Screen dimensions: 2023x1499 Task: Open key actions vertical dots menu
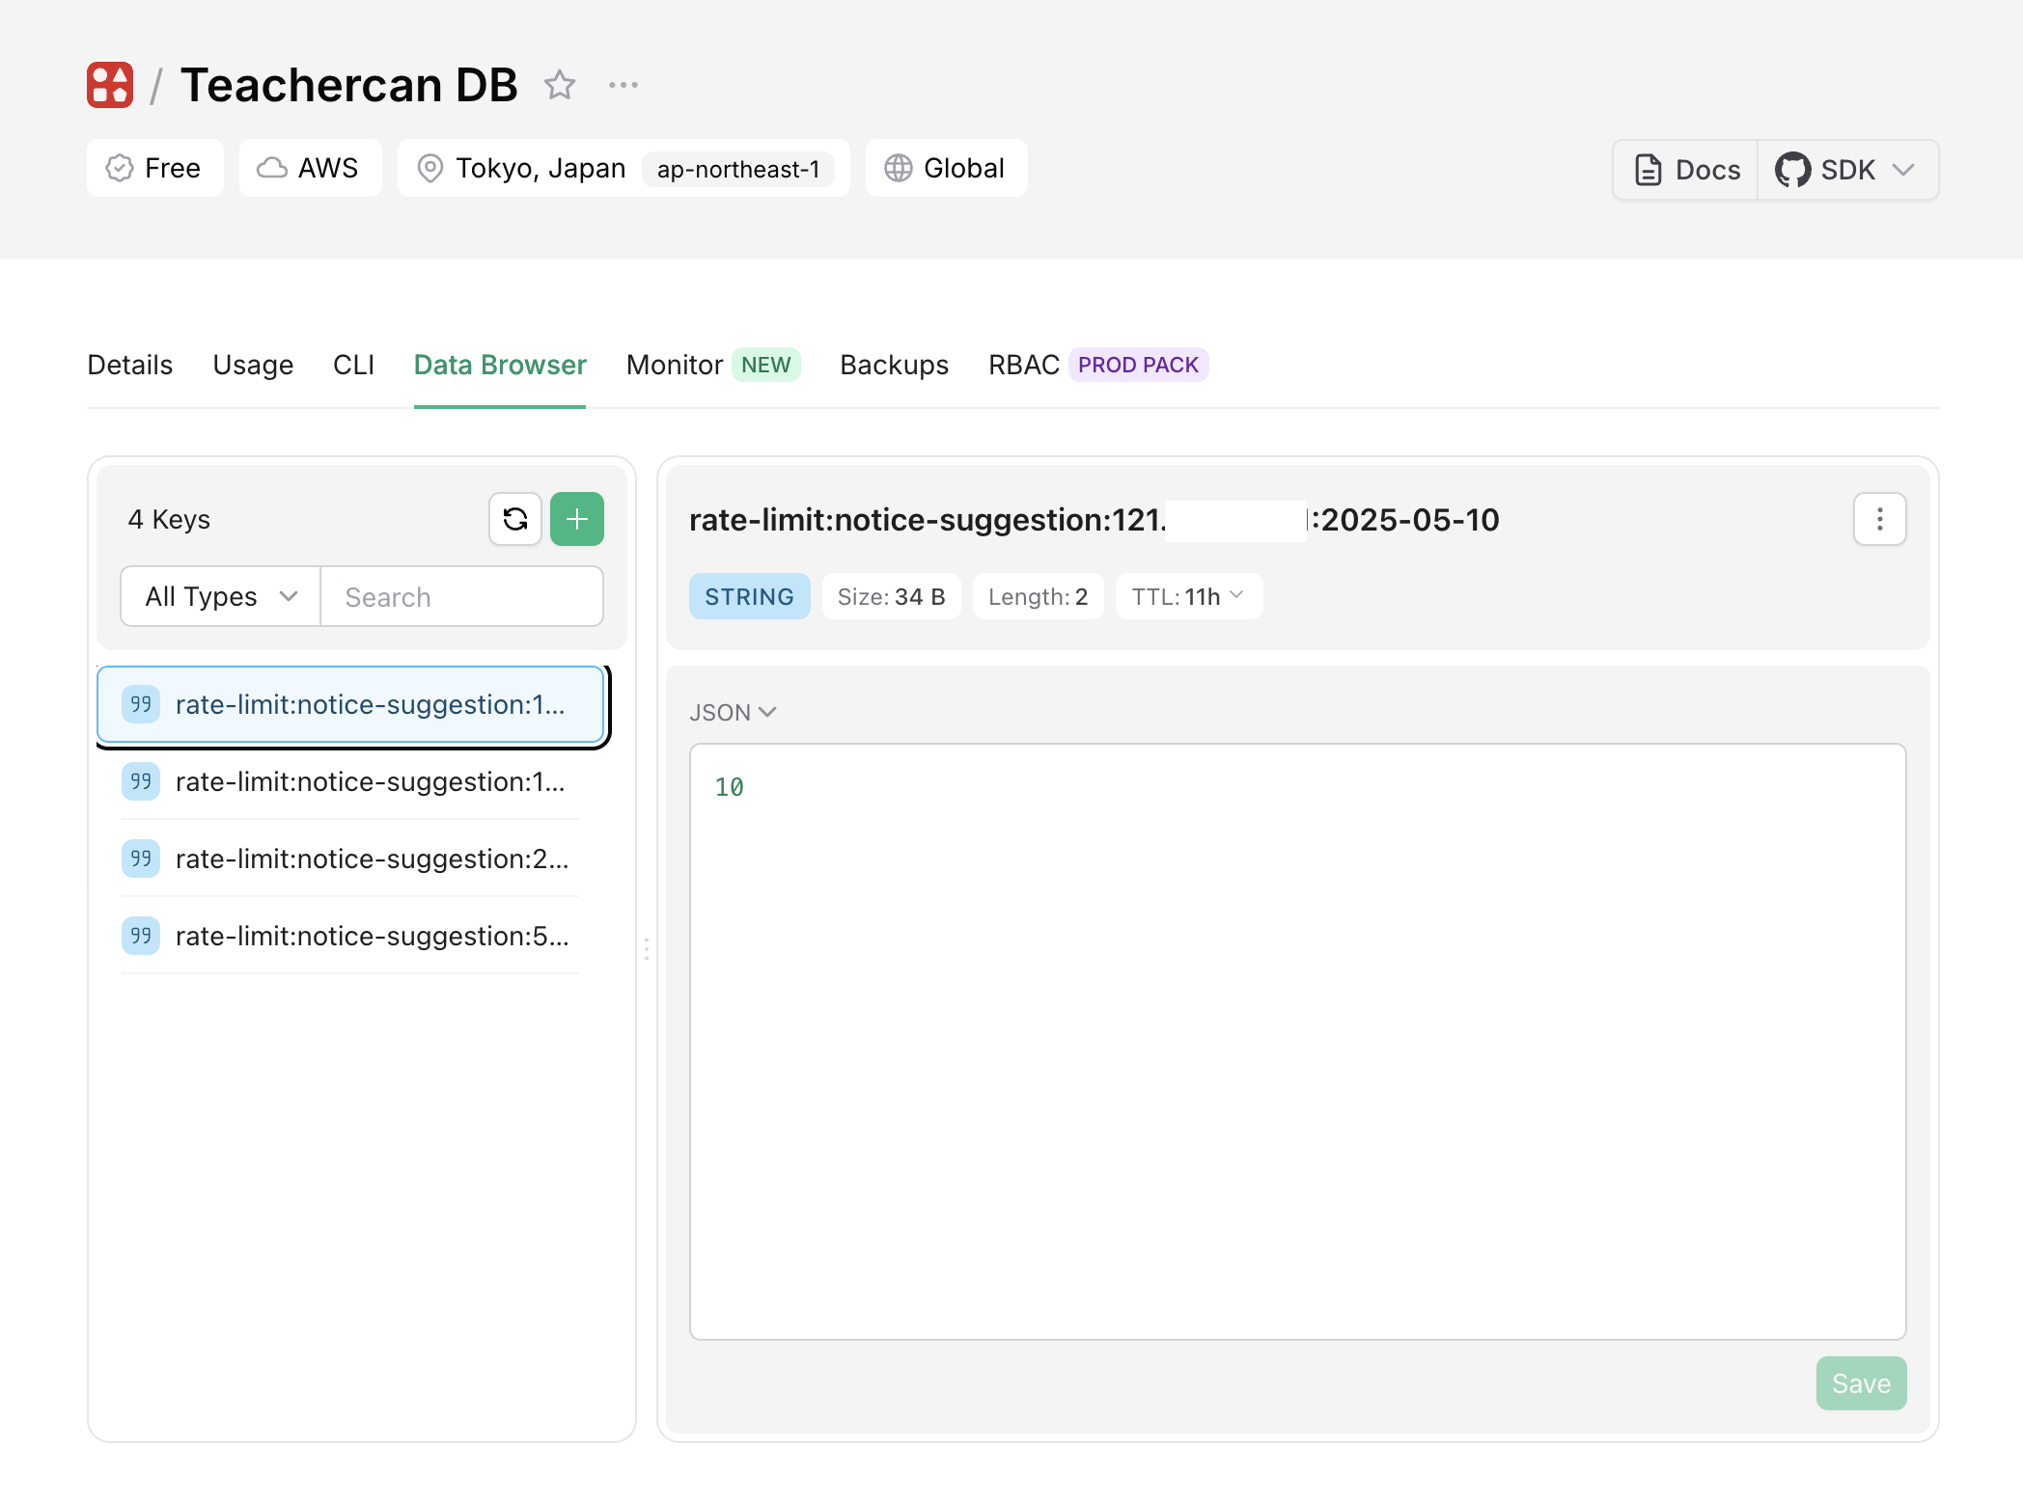pos(1879,519)
